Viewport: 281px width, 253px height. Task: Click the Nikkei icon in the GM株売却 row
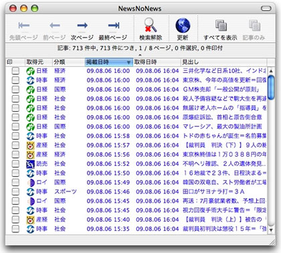[x=30, y=90]
